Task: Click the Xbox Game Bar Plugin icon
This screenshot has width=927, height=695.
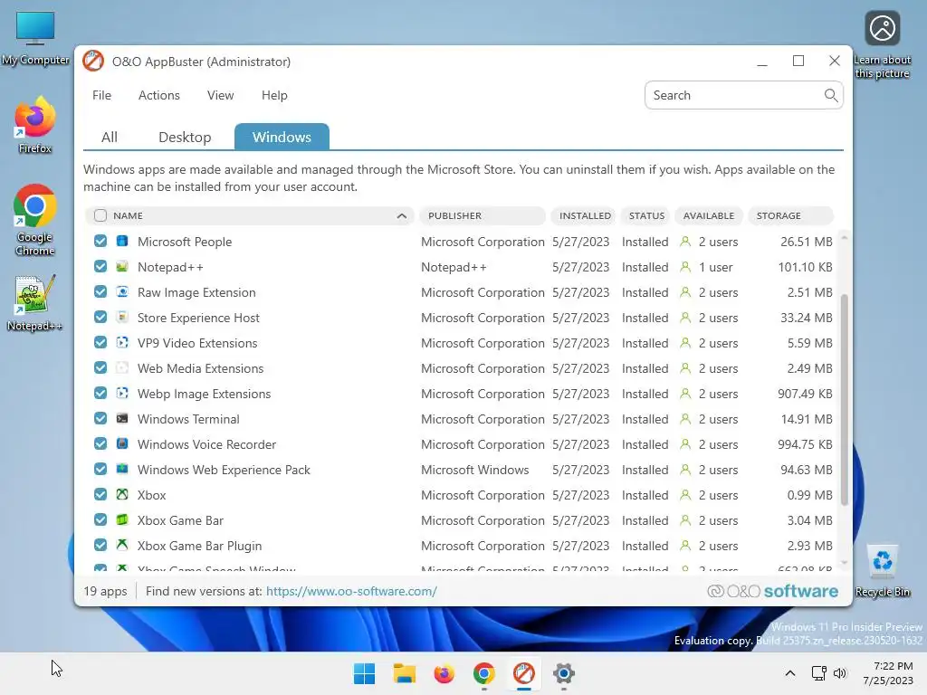Action: [x=122, y=546]
